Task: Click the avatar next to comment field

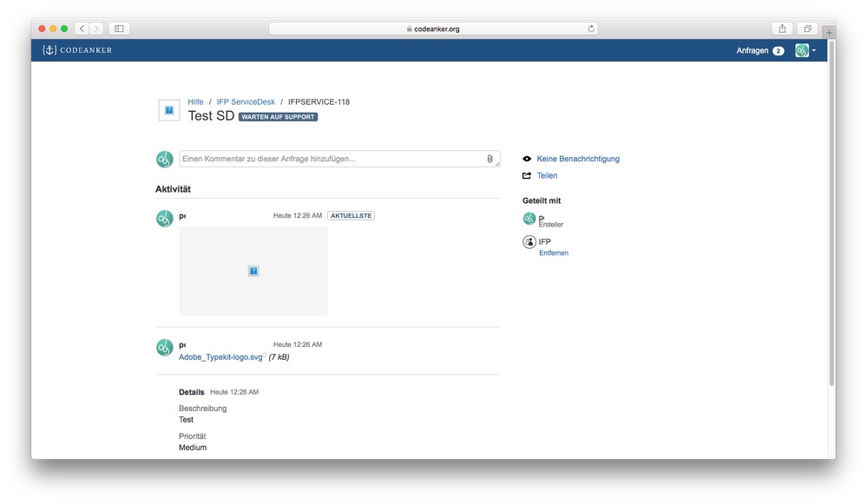Action: click(x=164, y=159)
